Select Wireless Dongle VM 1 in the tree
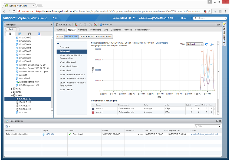This screenshot has height=161, width=230. tap(29, 82)
